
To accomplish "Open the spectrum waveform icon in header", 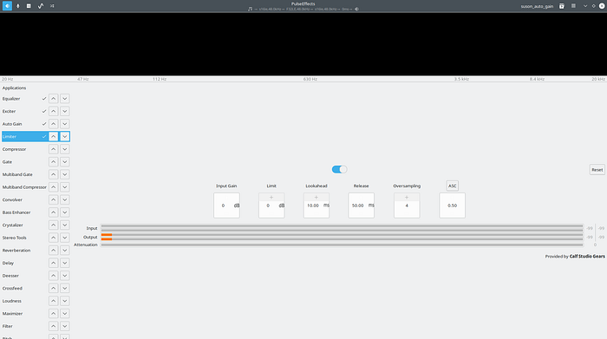I will pos(40,6).
